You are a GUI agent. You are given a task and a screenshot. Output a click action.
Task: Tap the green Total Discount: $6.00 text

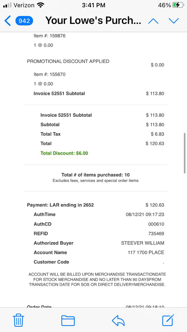tap(64, 153)
